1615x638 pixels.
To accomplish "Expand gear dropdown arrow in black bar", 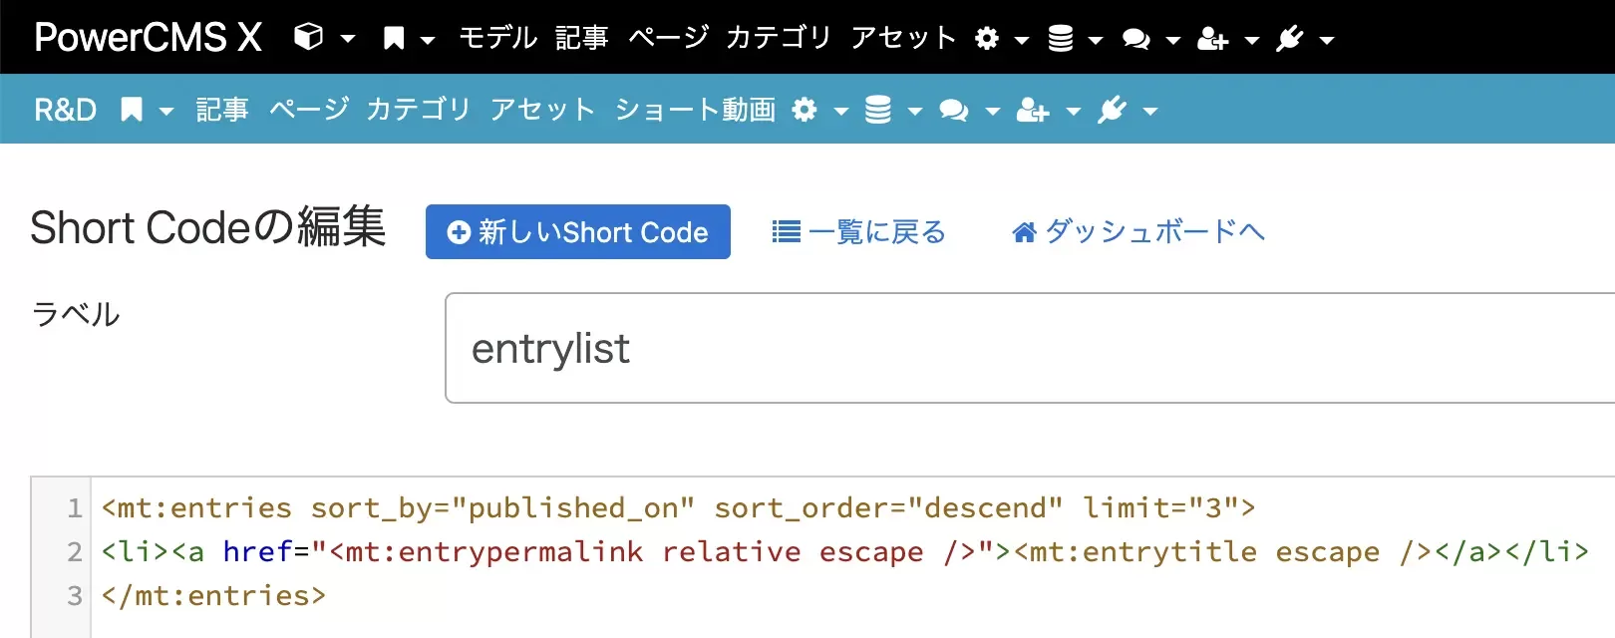I will point(1022,40).
